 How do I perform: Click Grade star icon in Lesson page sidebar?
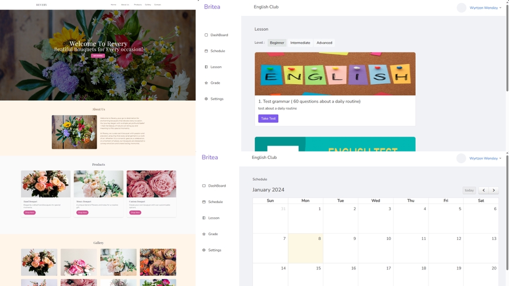click(206, 83)
